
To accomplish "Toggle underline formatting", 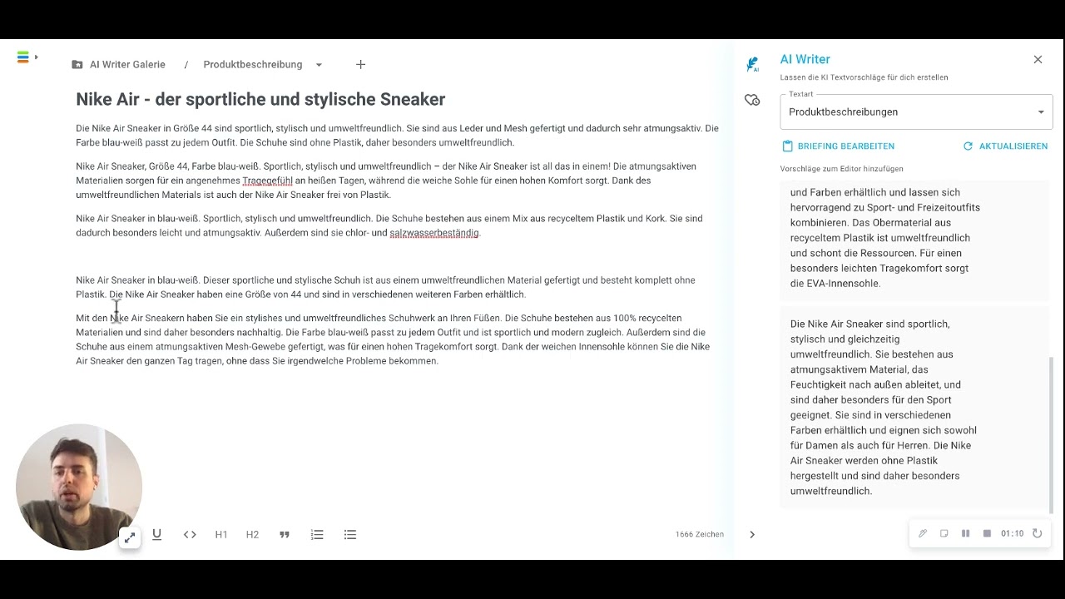I will tap(156, 534).
